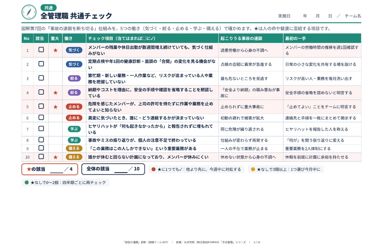
Task: Click the blank line in 全体の該当 score box
Action: tap(121, 172)
